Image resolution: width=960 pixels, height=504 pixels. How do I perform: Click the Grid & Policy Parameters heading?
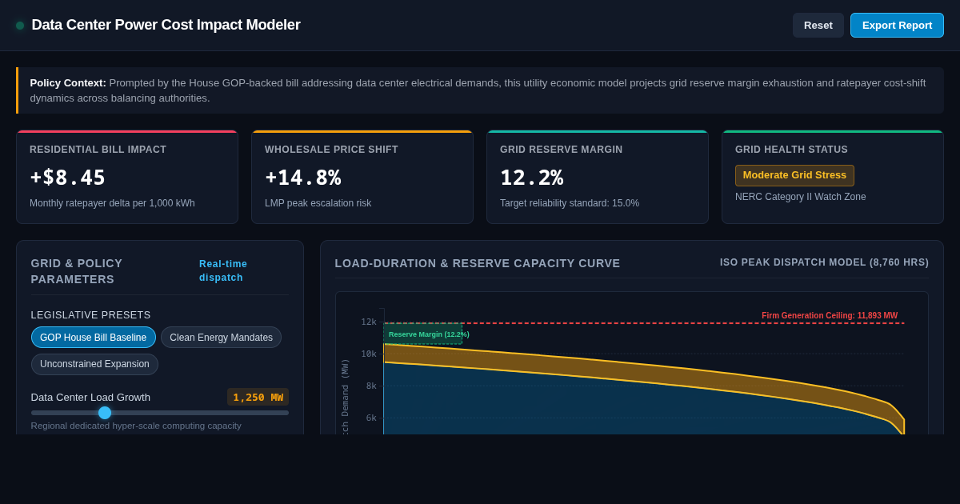(77, 271)
